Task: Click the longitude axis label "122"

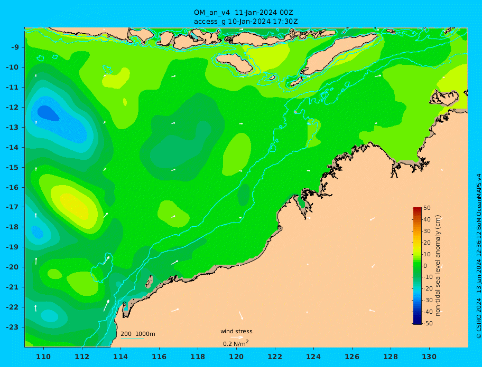Action: 275,356
